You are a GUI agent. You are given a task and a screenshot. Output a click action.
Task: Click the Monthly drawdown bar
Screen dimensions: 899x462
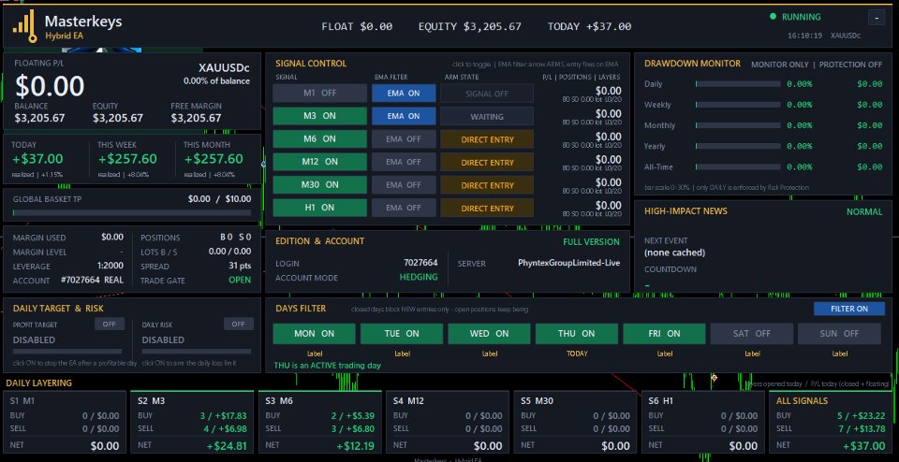click(739, 125)
